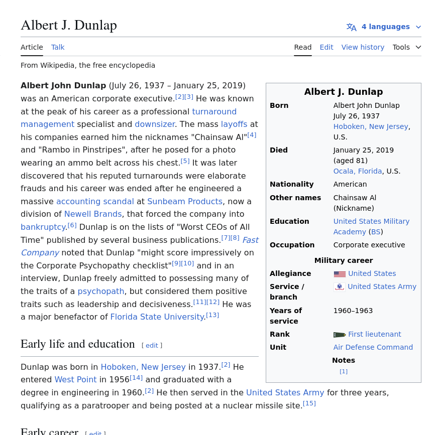Open citation [10] reference

tap(187, 263)
